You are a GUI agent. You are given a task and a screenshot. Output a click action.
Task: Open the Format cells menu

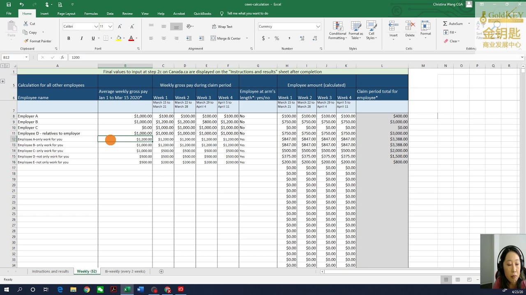pos(426,29)
